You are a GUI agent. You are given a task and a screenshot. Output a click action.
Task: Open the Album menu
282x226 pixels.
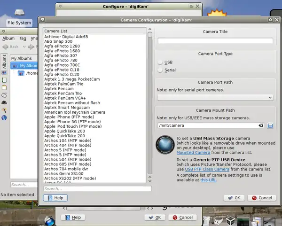[8, 39]
